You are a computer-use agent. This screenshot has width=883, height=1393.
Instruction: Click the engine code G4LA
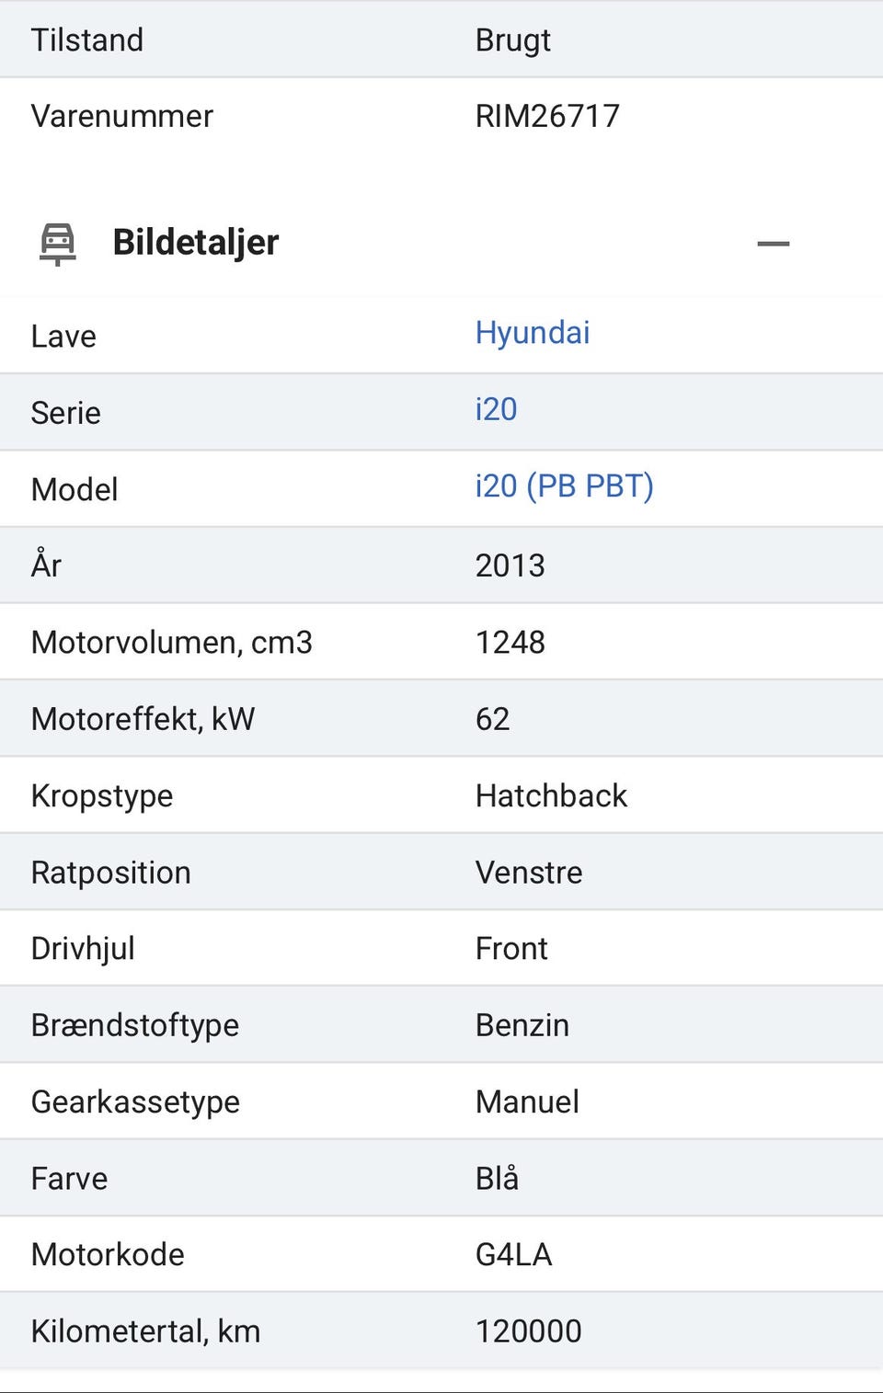click(513, 1254)
